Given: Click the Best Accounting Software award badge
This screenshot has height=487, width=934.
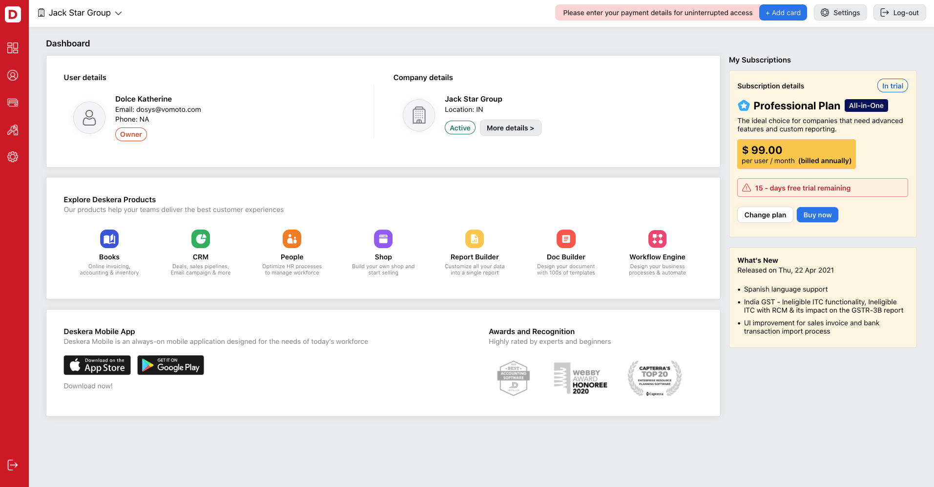Looking at the screenshot, I should (x=514, y=378).
